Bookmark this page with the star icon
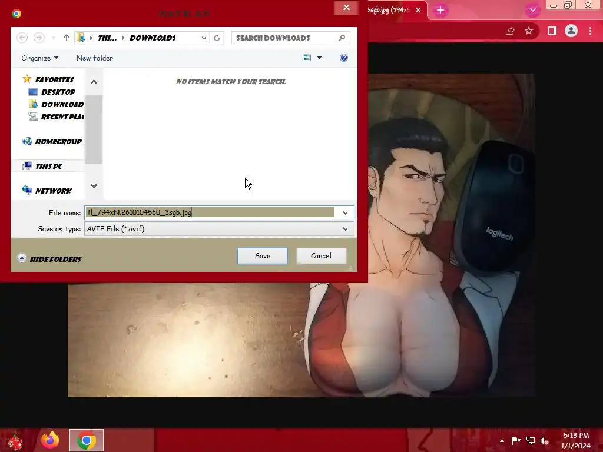Image resolution: width=603 pixels, height=452 pixels. pos(529,31)
